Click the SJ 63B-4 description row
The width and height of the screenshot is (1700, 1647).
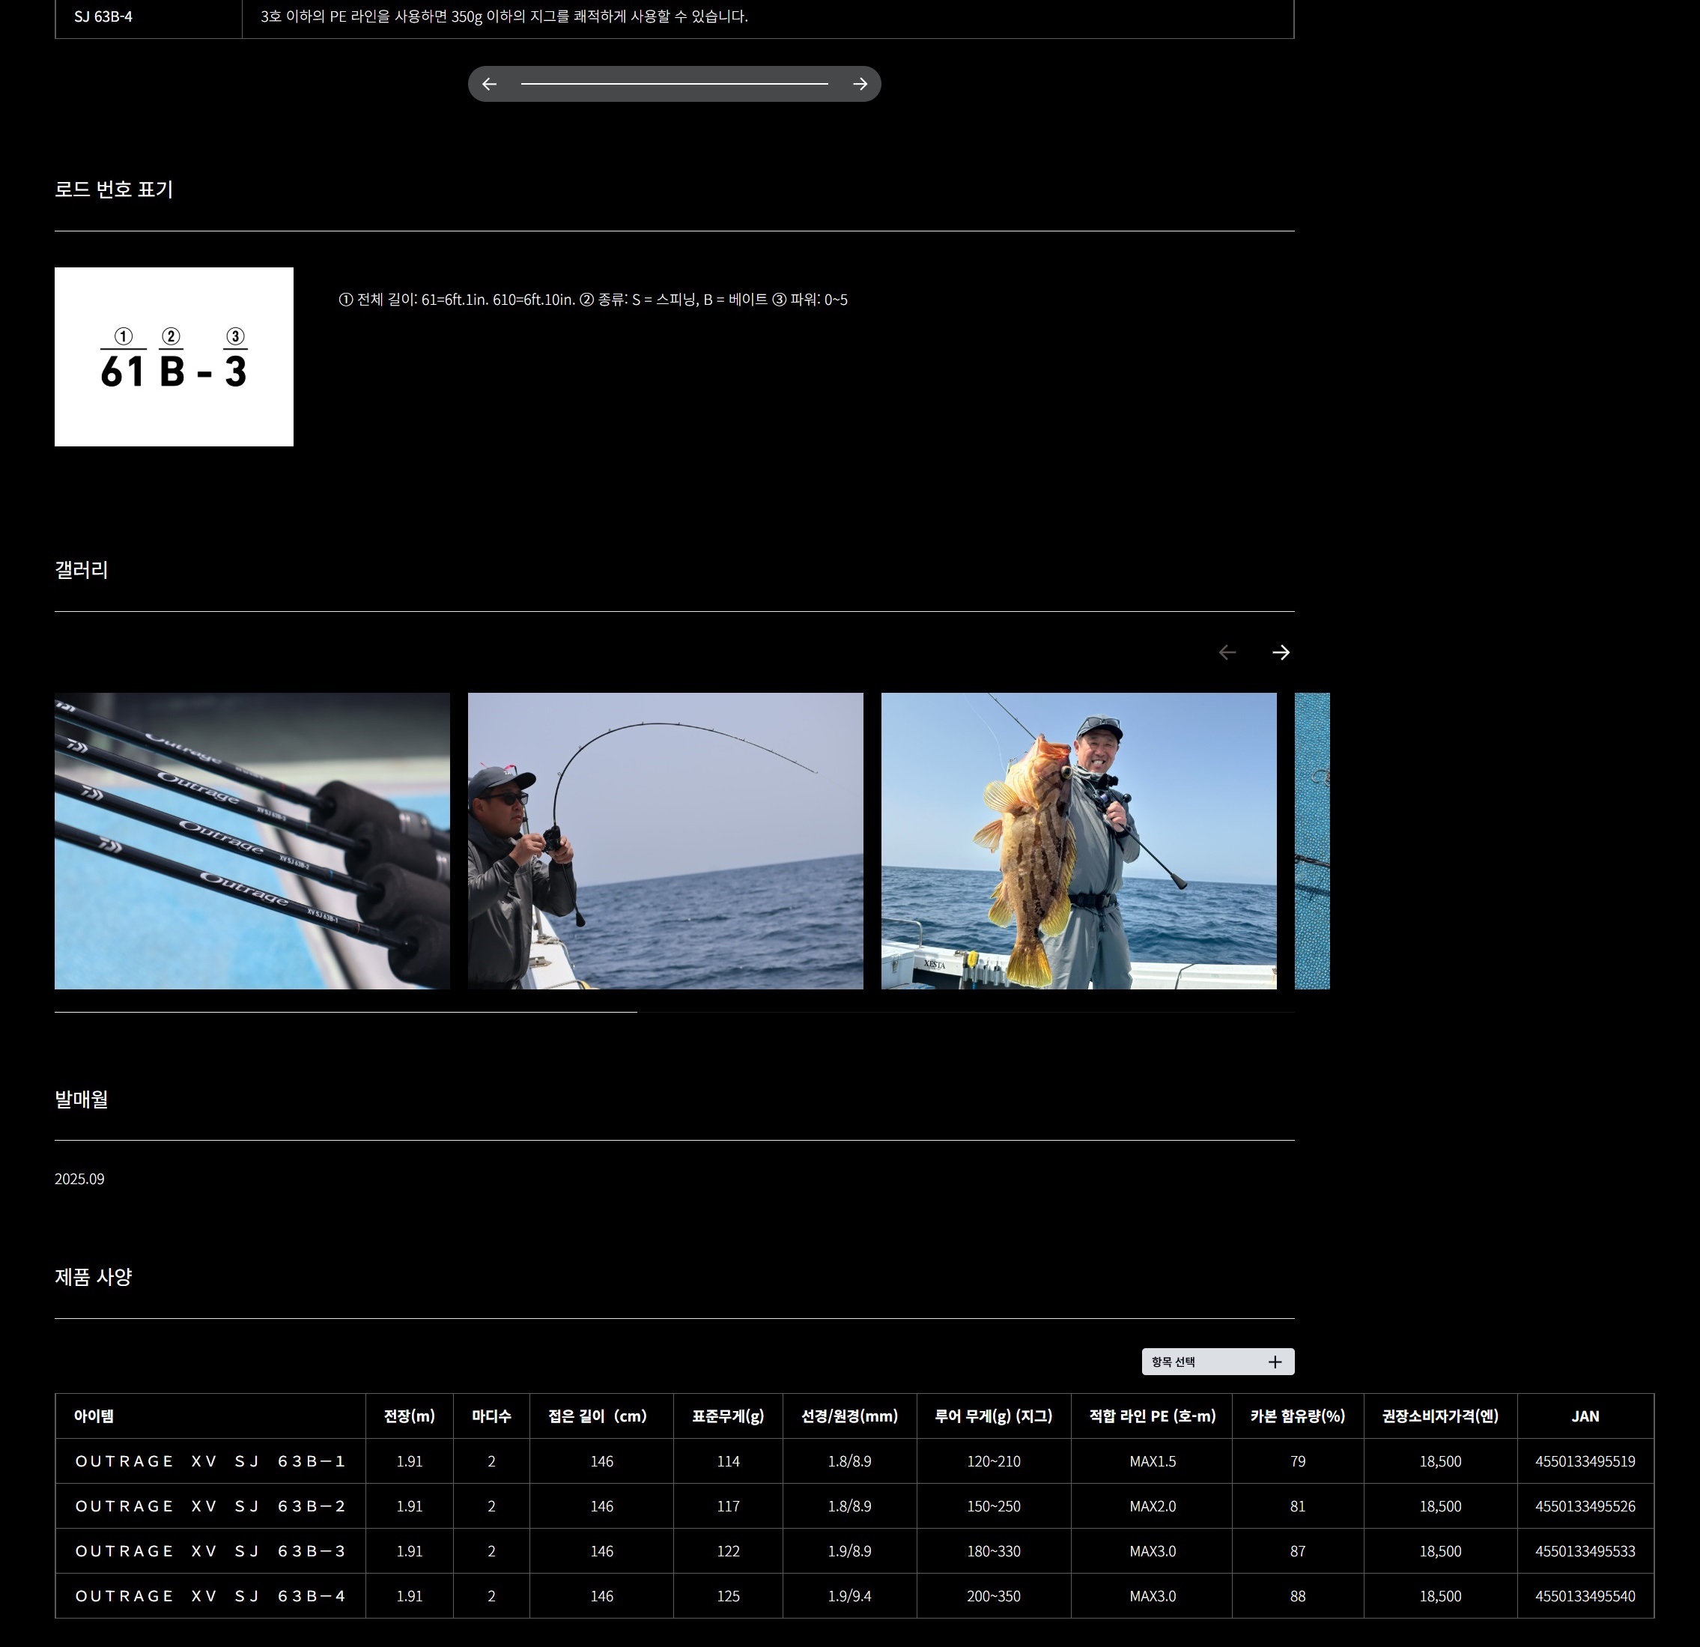pos(503,16)
